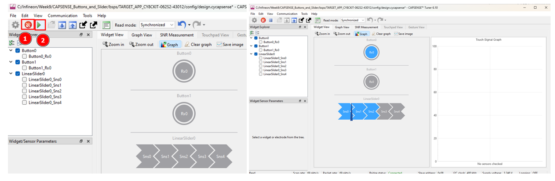The width and height of the screenshot is (555, 181).
Task: Check the Button0_Rx0 checkbox in left Widget Explorer
Action: click(24, 56)
